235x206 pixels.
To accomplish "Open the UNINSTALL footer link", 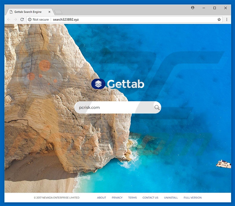I will pos(171,198).
